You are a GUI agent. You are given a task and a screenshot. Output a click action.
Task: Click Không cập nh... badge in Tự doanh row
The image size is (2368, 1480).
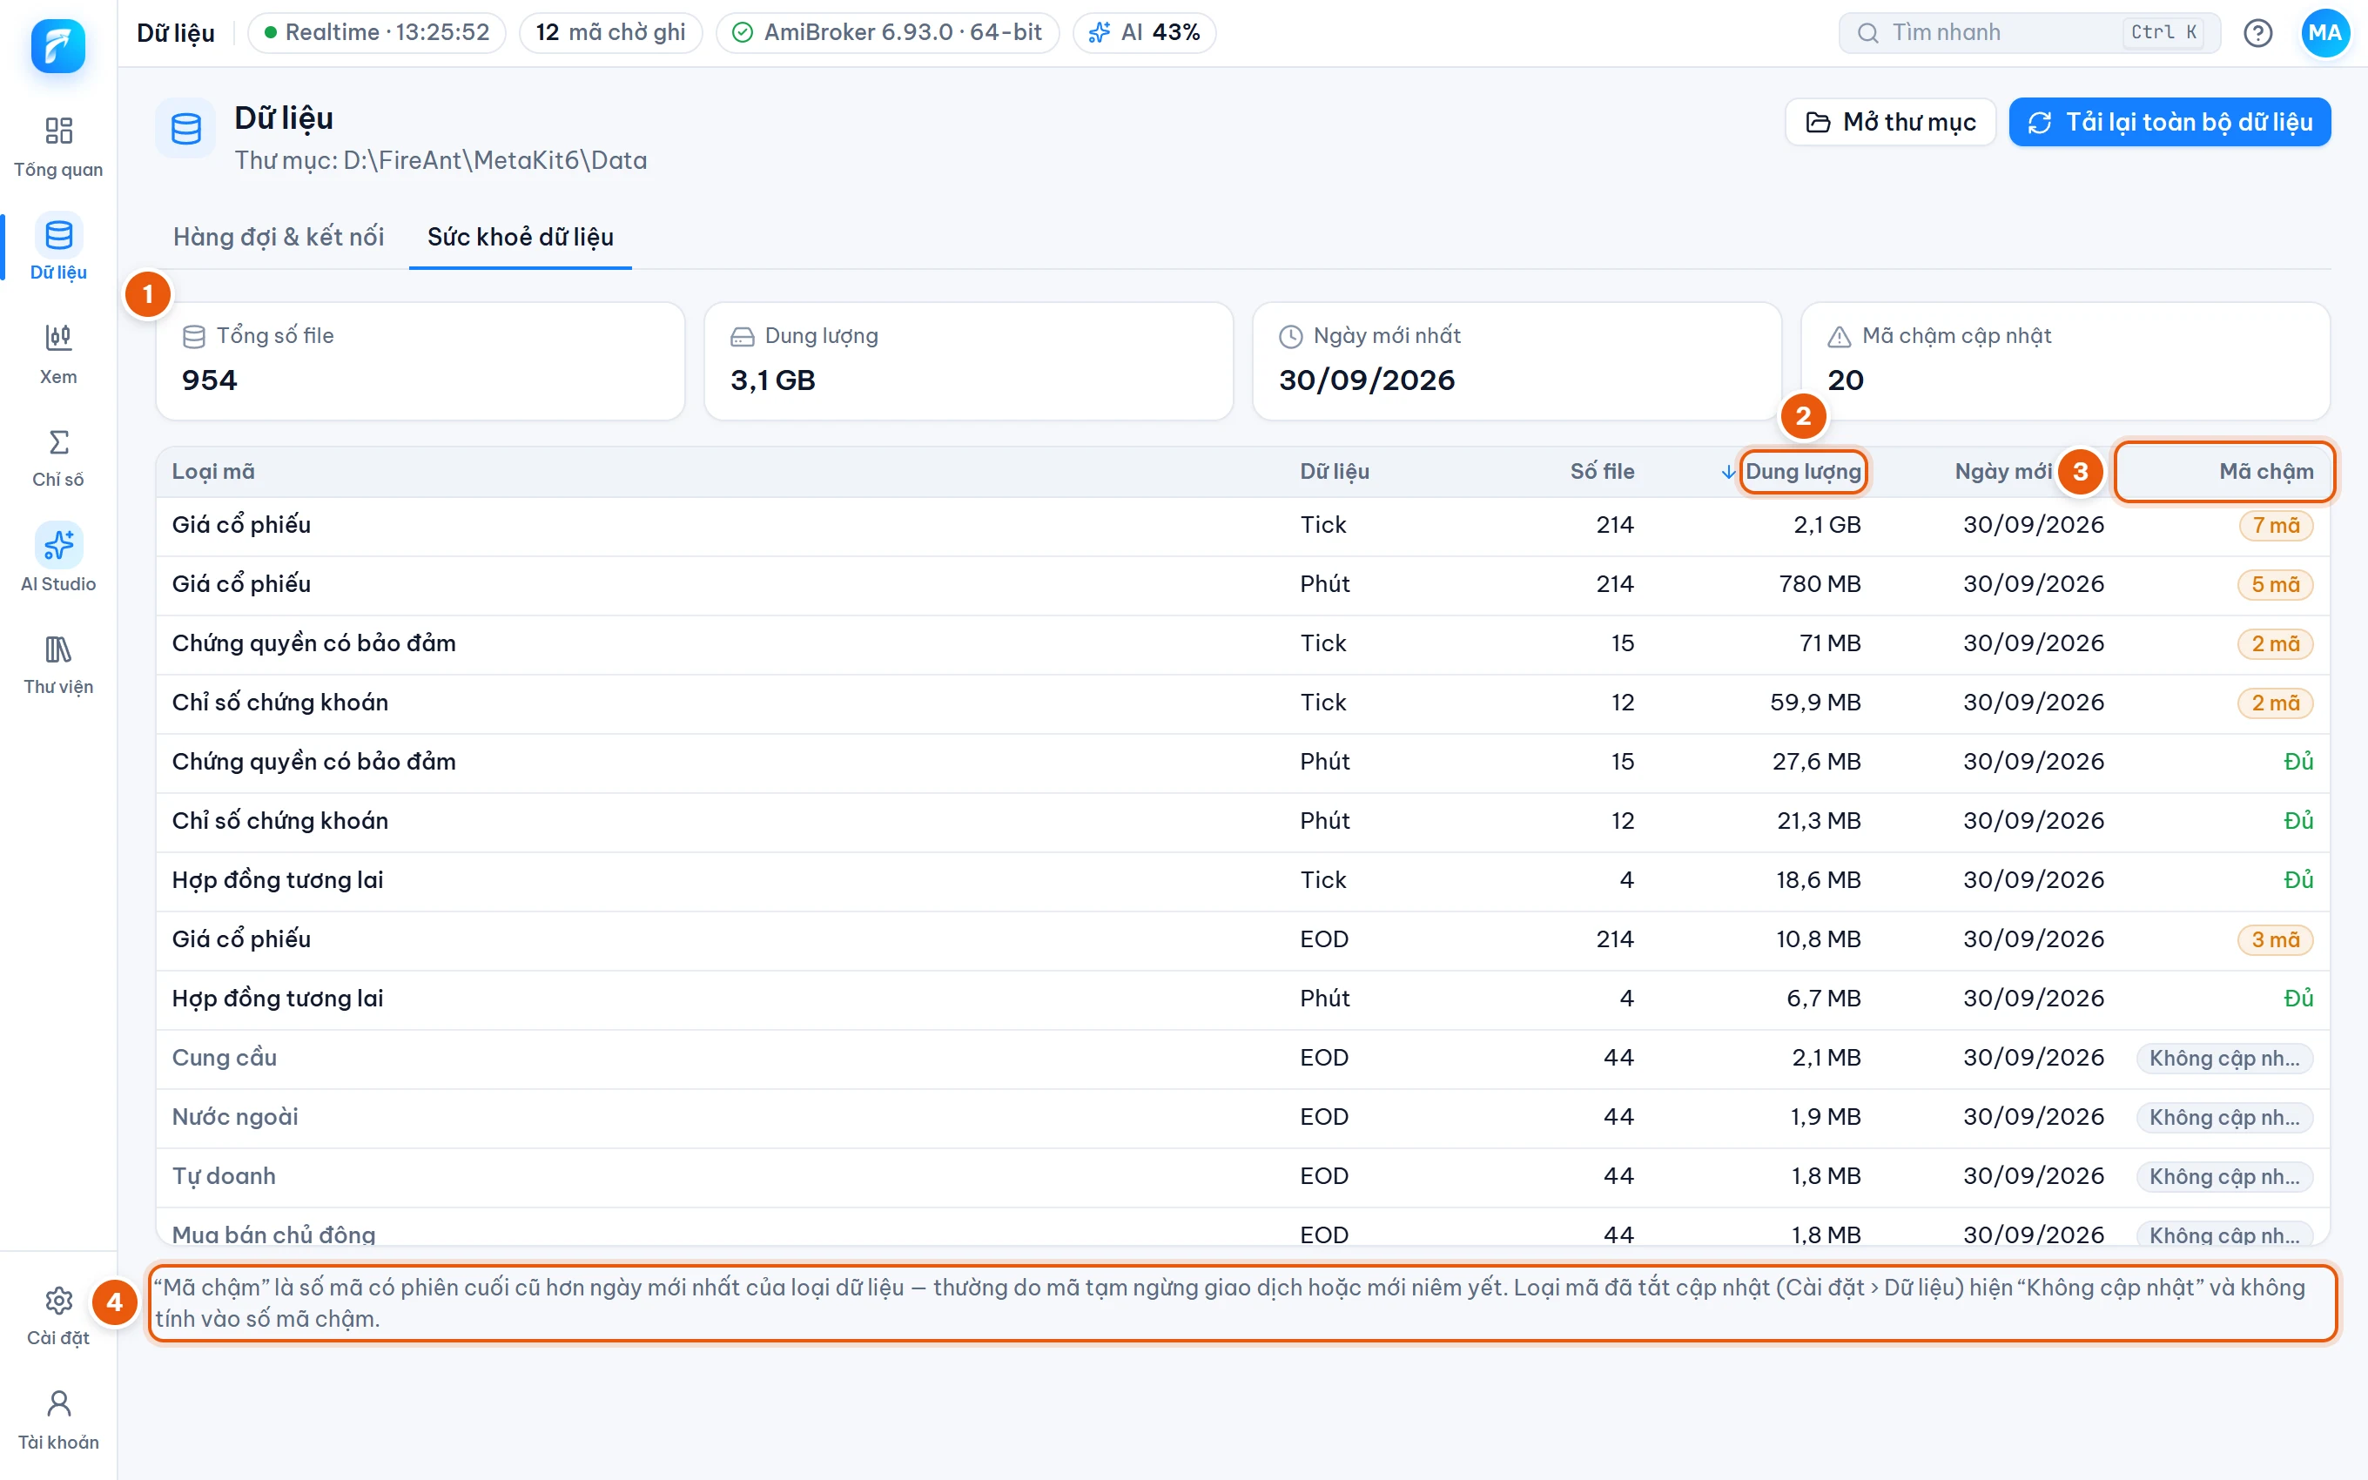pyautogui.click(x=2224, y=1176)
